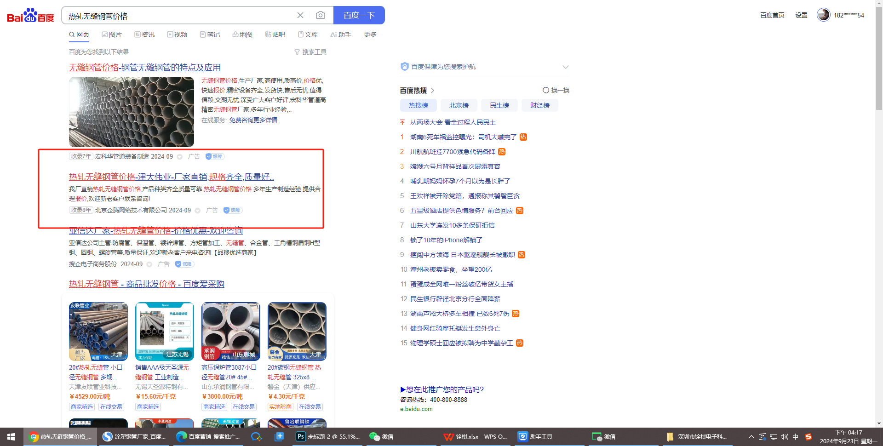The height and width of the screenshot is (446, 883).
Task: Open hot topic 锁了10年的iPhone解锁了
Action: tap(446, 240)
